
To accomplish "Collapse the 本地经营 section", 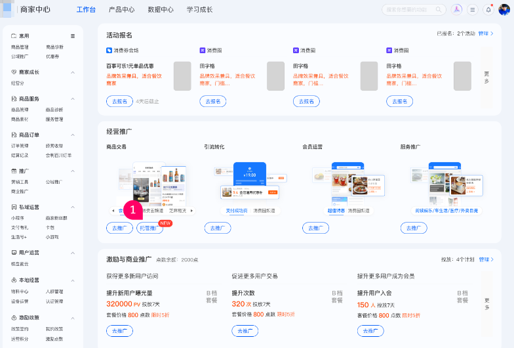I will 73,280.
